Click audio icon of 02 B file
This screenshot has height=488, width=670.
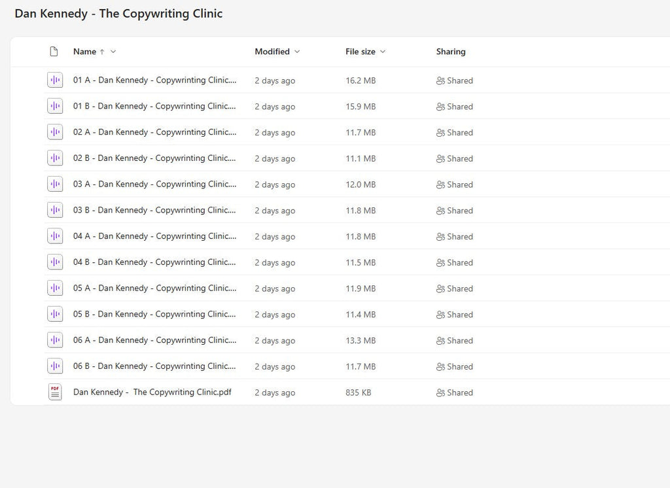pos(55,158)
